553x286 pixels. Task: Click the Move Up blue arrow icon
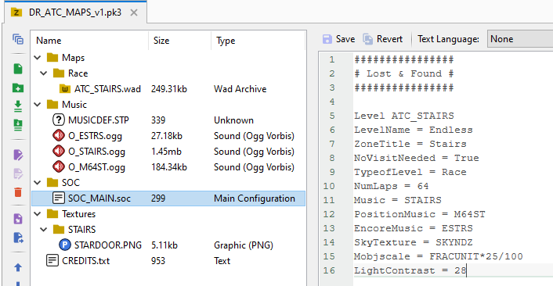[x=18, y=267]
